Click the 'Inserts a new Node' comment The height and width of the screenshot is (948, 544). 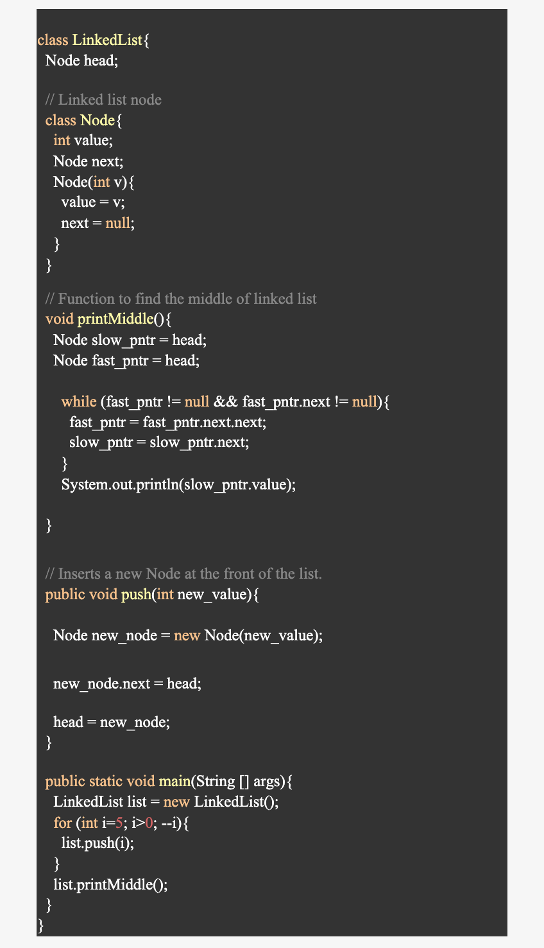click(183, 574)
